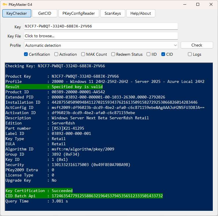Click the Check button
Image resolution: width=218 pixels, height=216 pixels.
click(x=197, y=45)
